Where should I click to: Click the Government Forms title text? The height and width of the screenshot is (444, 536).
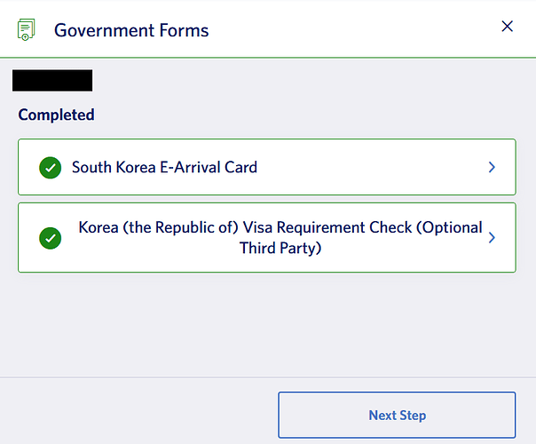131,30
